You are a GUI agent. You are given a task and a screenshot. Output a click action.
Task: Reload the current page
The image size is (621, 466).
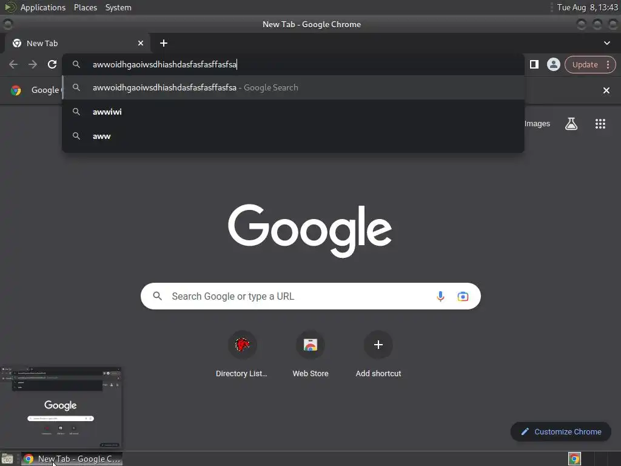(x=52, y=64)
